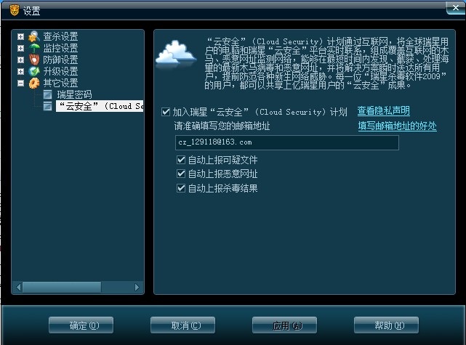Image resolution: width=466 pixels, height=345 pixels.
Task: Expand the 查杀设置 tree node
Action: [x=20, y=36]
